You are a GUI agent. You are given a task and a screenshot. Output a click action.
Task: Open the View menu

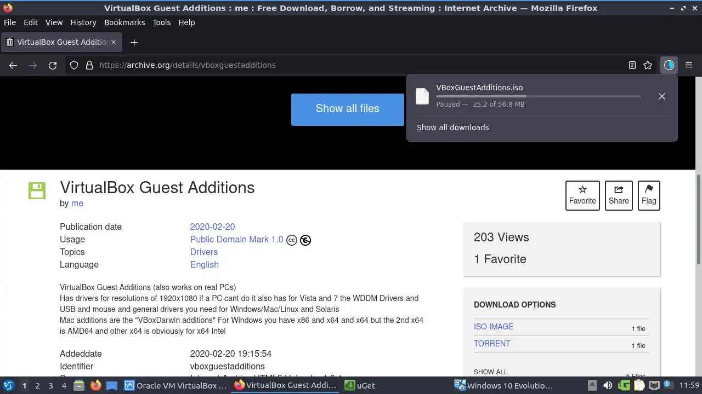pos(54,22)
